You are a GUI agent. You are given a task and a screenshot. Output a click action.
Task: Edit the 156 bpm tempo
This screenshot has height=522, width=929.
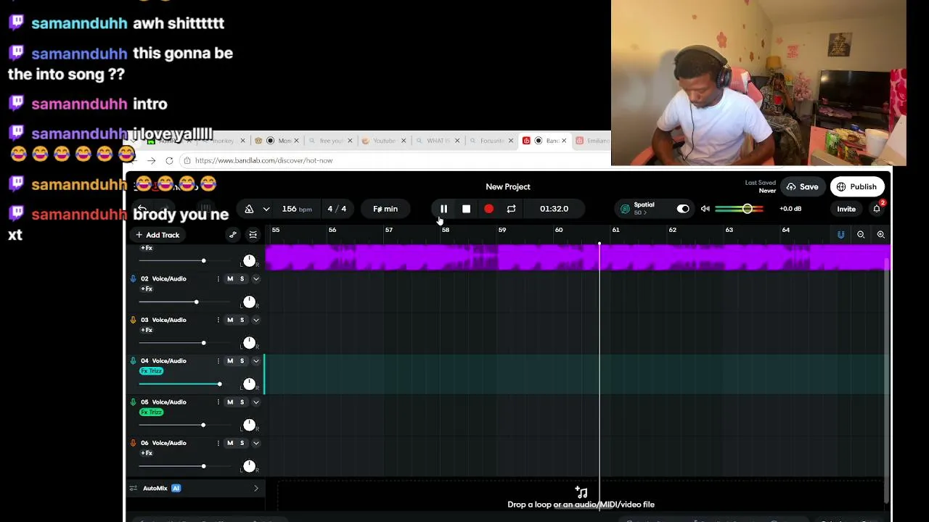(297, 209)
